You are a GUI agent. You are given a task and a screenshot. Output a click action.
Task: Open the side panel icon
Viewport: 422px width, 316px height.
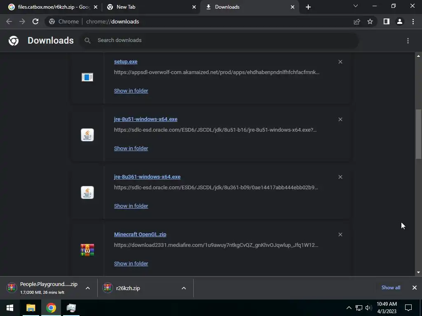coord(387,21)
